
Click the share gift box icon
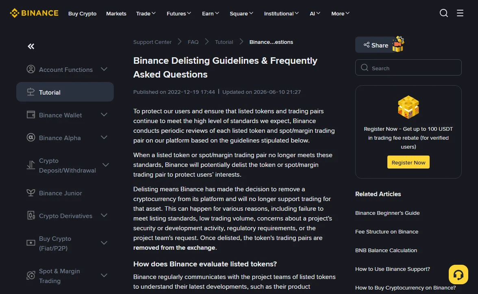[x=398, y=44]
